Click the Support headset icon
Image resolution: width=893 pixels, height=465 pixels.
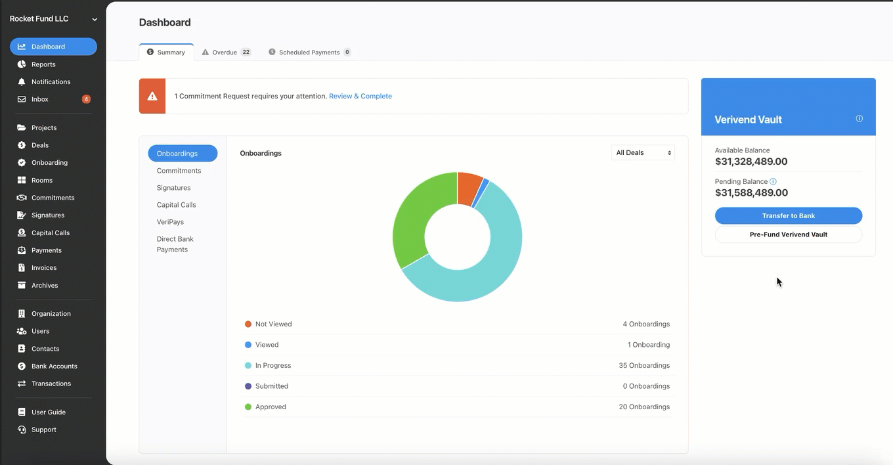point(22,430)
